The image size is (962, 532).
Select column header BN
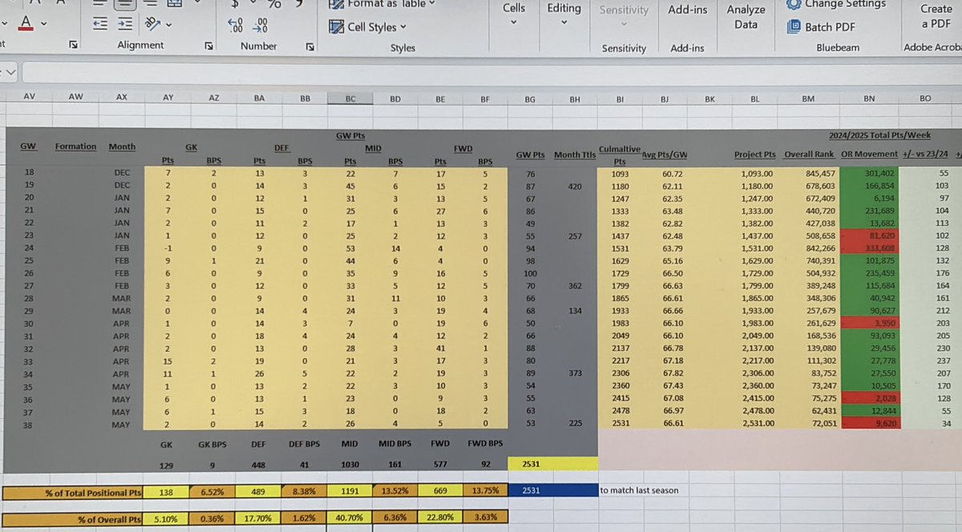(869, 98)
